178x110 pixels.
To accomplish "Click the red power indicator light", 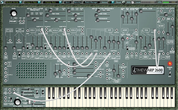I will (x=170, y=64).
